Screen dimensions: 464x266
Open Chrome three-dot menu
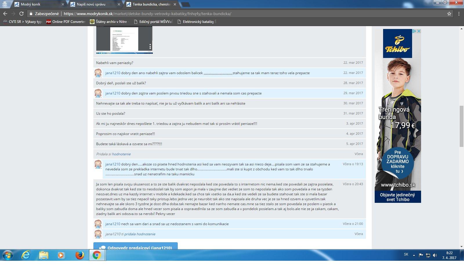[459, 14]
